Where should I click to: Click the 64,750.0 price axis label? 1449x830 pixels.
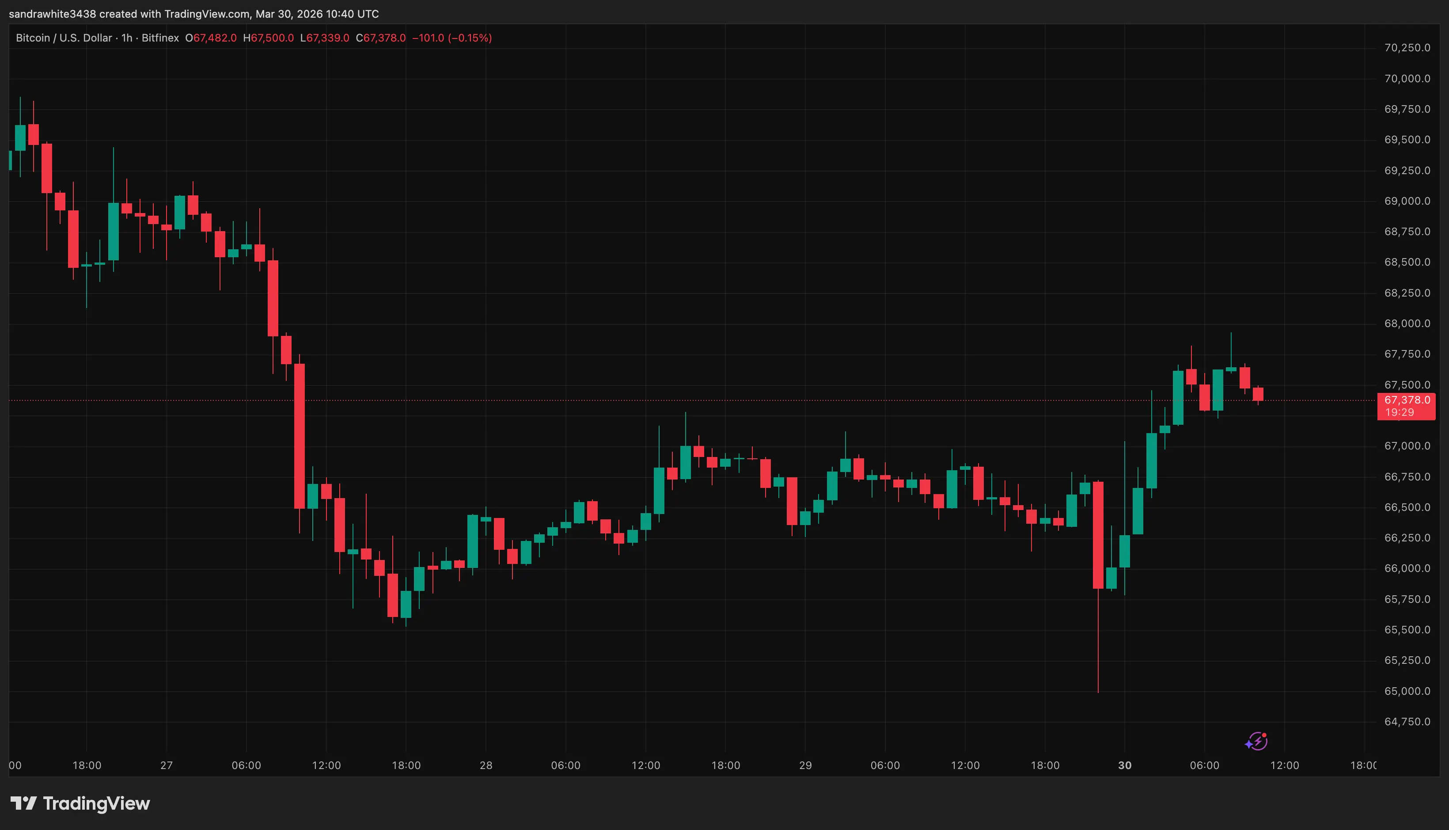click(1407, 722)
